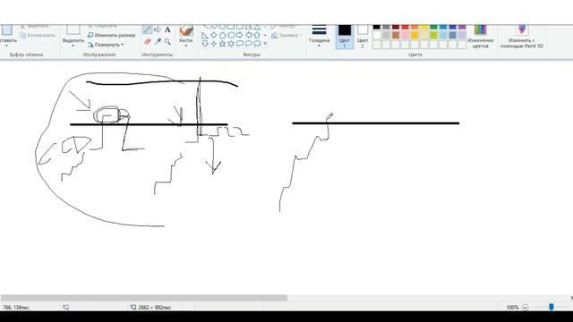This screenshot has height=322, width=573.
Task: Select the Fill with color bucket tool
Action: (158, 30)
